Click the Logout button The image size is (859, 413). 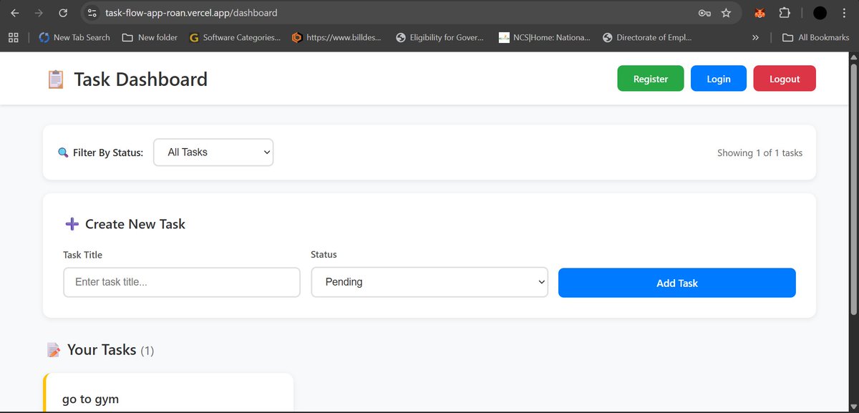[785, 79]
